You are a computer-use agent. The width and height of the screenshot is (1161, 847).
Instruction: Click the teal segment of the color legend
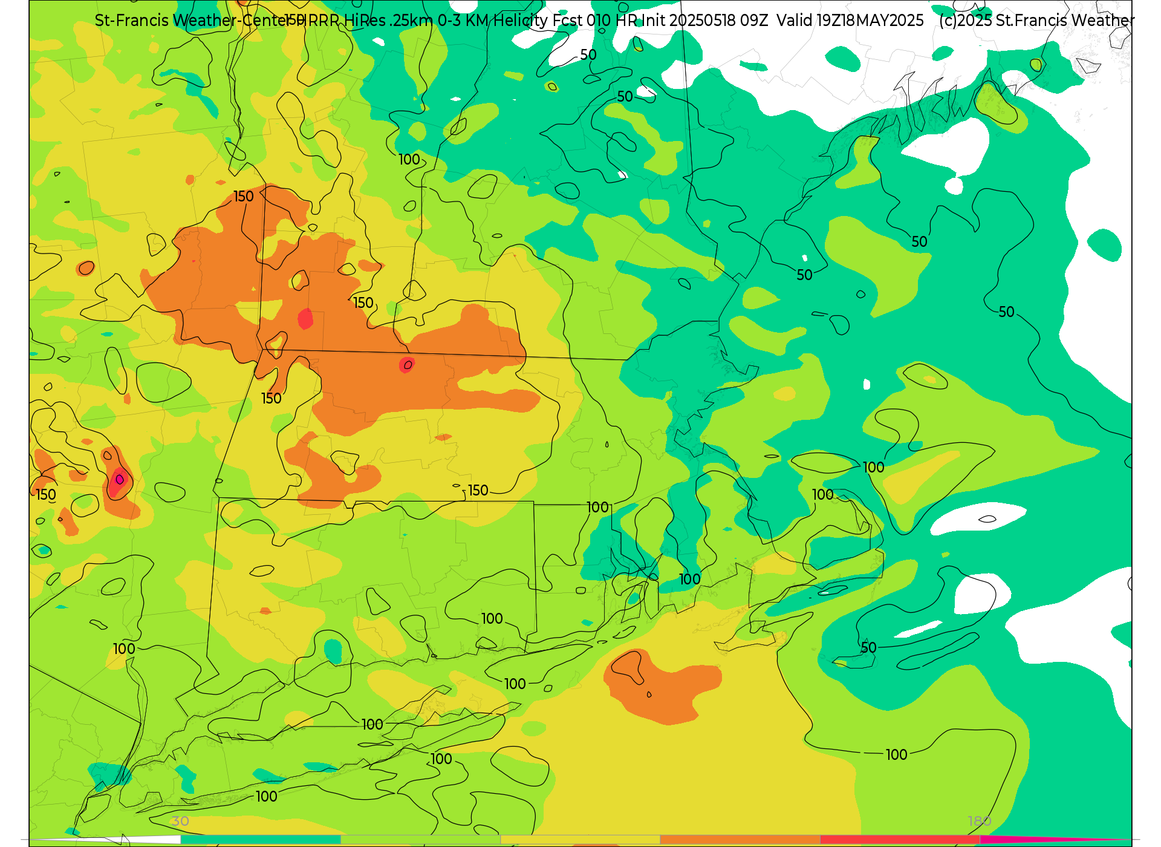tap(261, 840)
